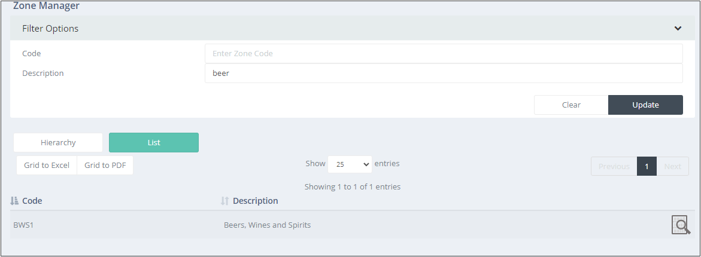Open the BWS1 zone details magnifier icon
The height and width of the screenshot is (257, 701).
pyautogui.click(x=681, y=225)
